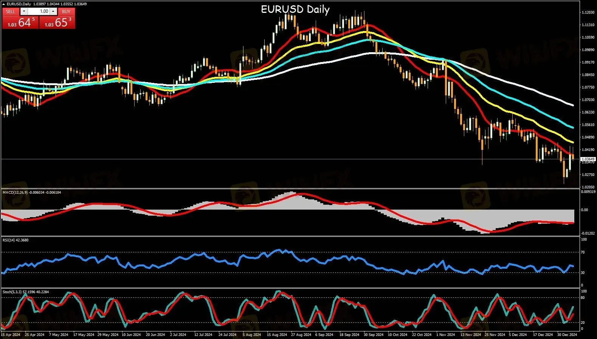597x339 pixels.
Task: Click the MACD(12,26,9) indicator label
Action: pos(15,192)
